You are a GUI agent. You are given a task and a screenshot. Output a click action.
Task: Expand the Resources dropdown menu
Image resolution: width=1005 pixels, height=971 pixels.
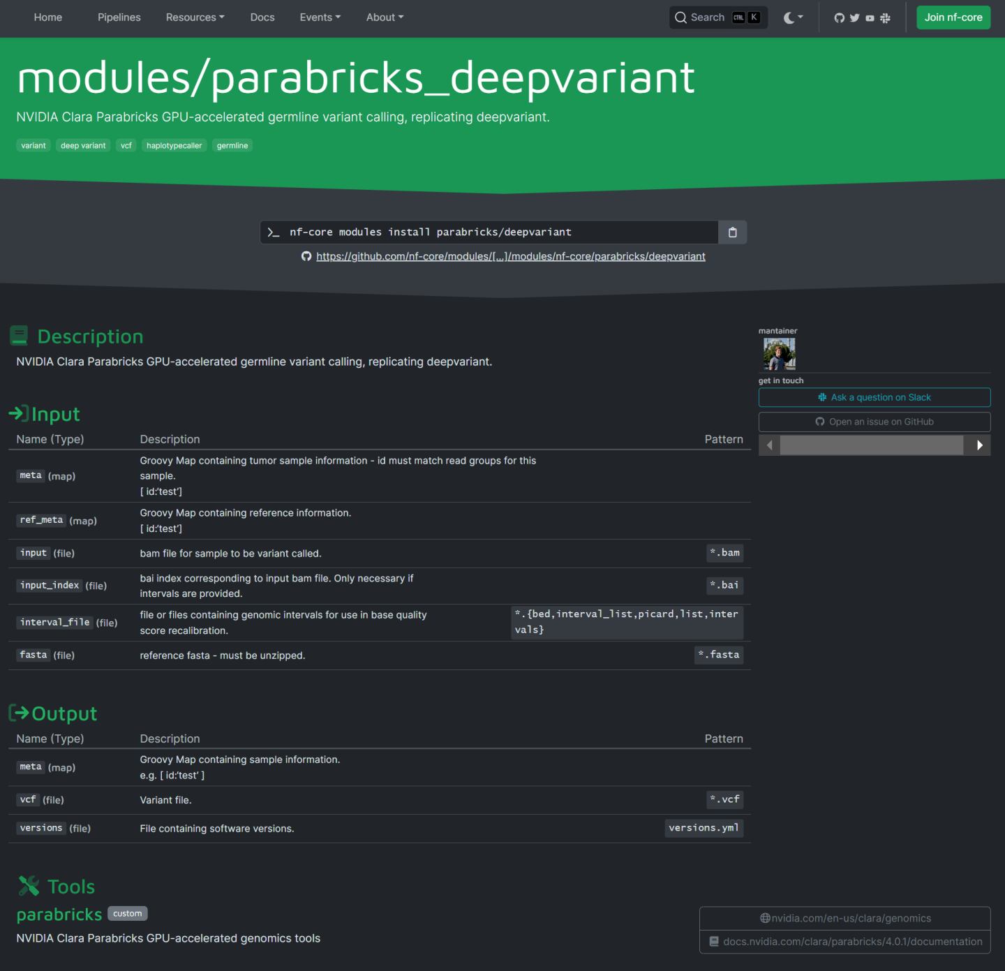[x=195, y=17]
